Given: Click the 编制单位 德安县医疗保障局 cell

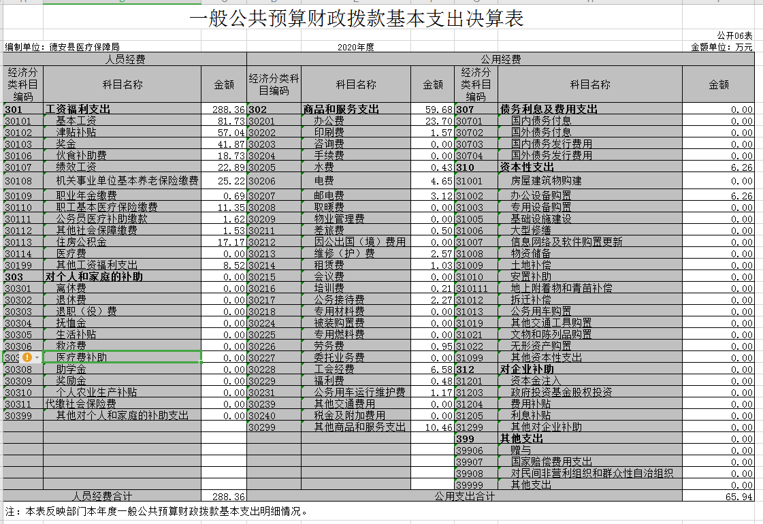Looking at the screenshot, I should [x=63, y=47].
